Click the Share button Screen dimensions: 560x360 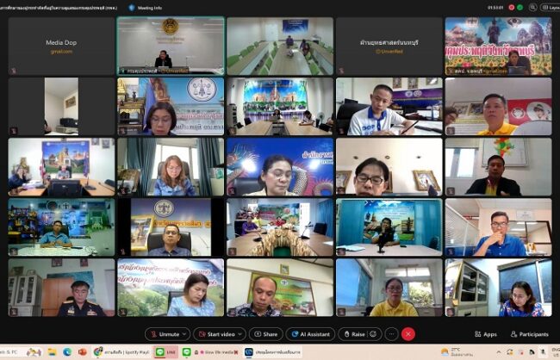(266, 334)
